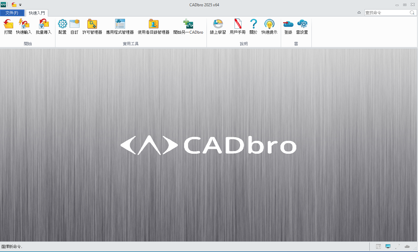Open 線上學習 online learning

tap(218, 26)
